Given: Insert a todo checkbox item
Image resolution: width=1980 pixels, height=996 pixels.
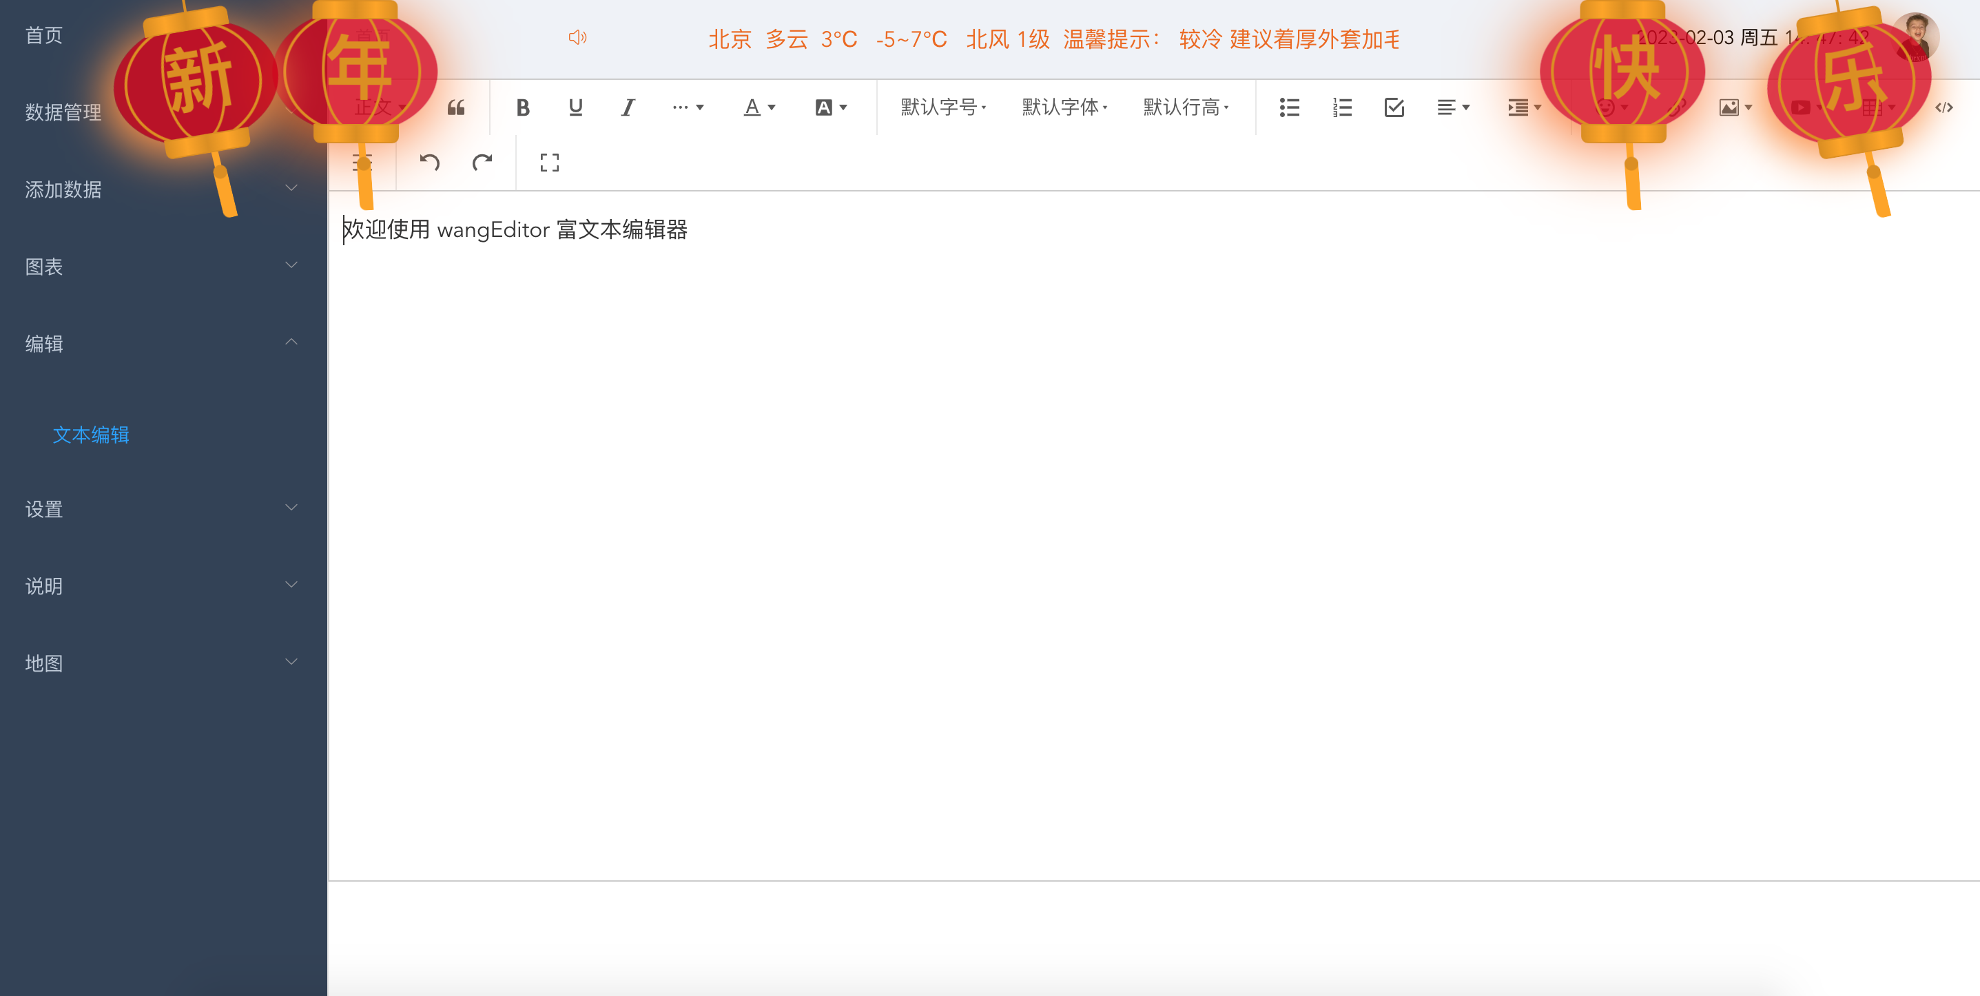Looking at the screenshot, I should (x=1394, y=107).
